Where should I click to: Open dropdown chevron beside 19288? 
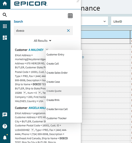[25, 93]
